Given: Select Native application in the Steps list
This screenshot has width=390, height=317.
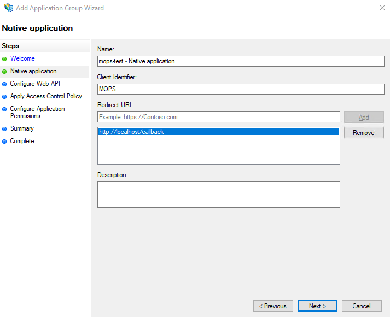Looking at the screenshot, I should (x=33, y=72).
